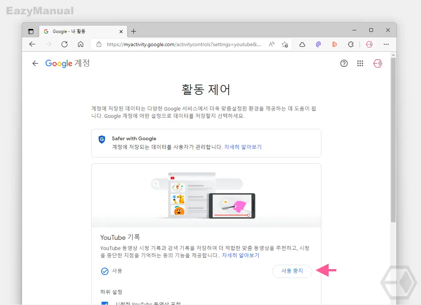
Task: Open the purple swirl extension icon
Action: [x=318, y=45]
